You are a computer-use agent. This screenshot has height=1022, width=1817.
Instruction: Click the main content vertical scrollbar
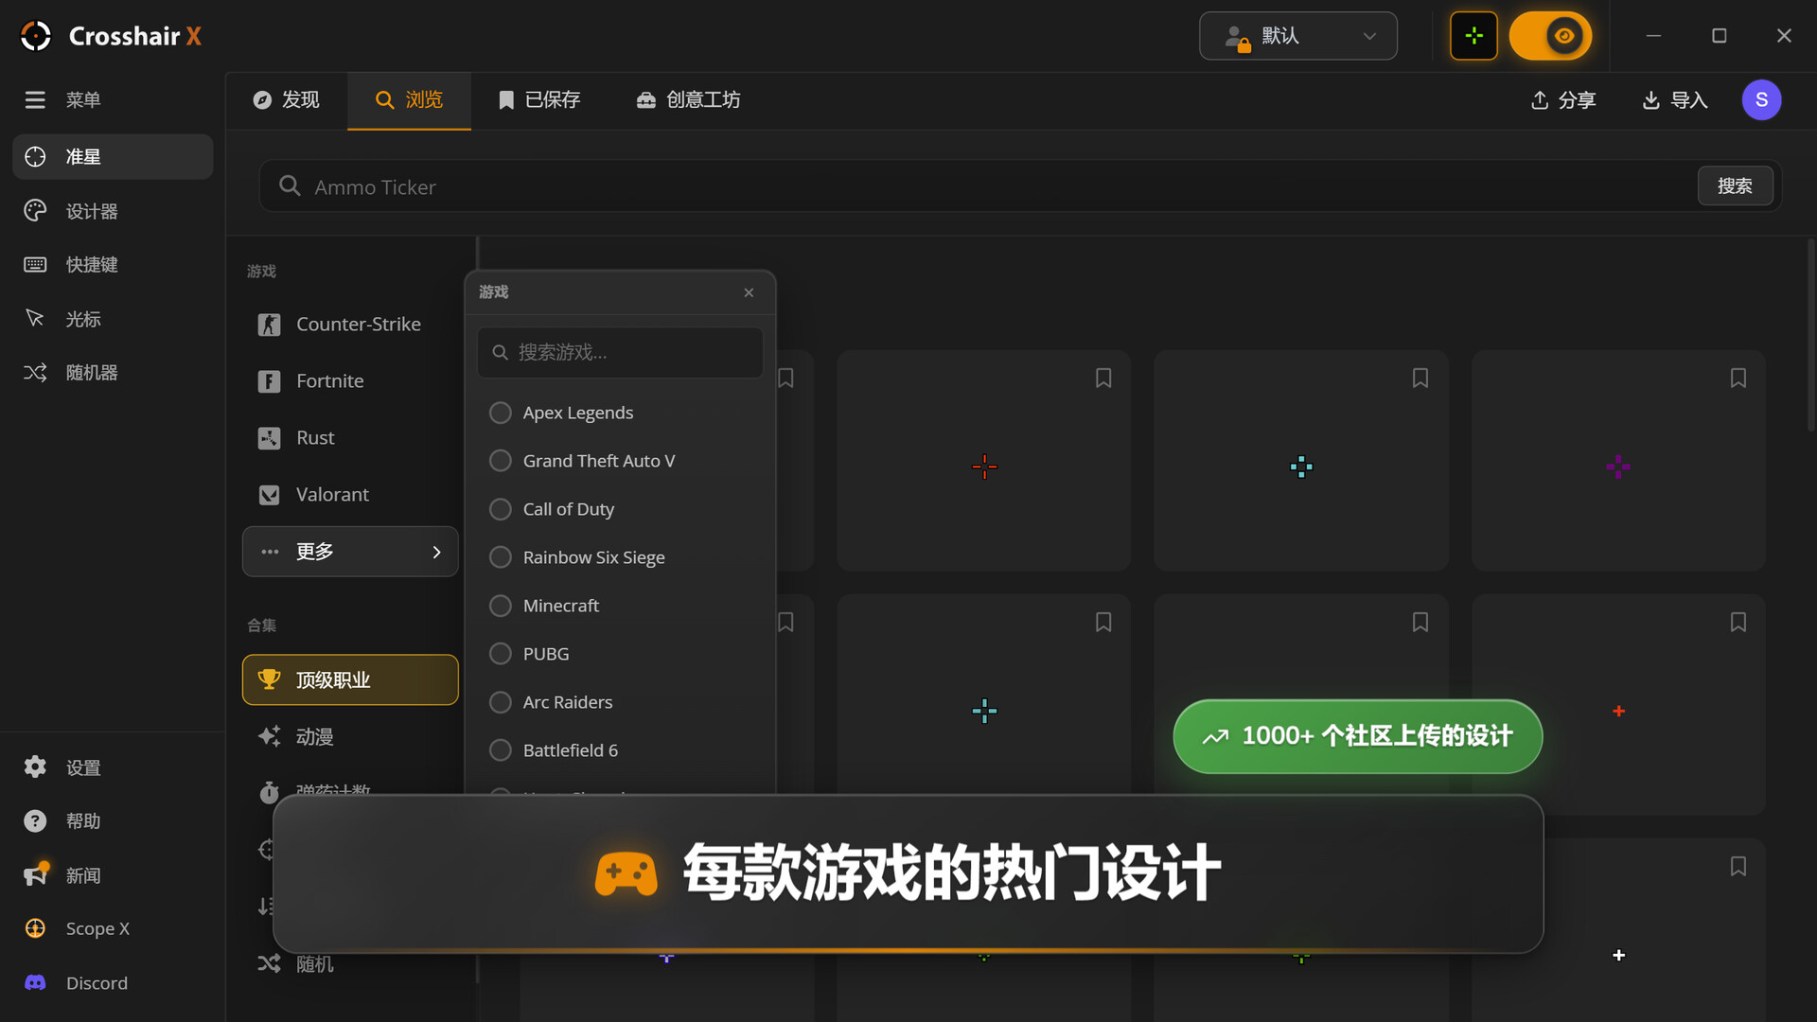pos(1810,336)
